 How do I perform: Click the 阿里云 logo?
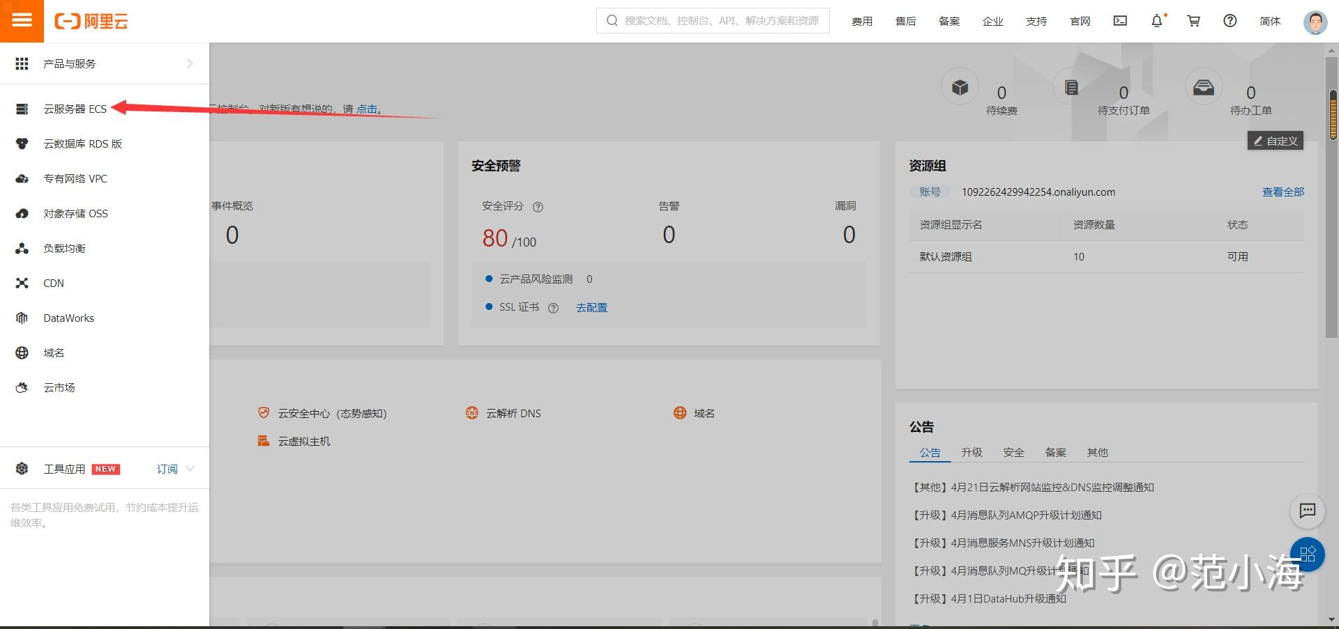click(x=91, y=21)
